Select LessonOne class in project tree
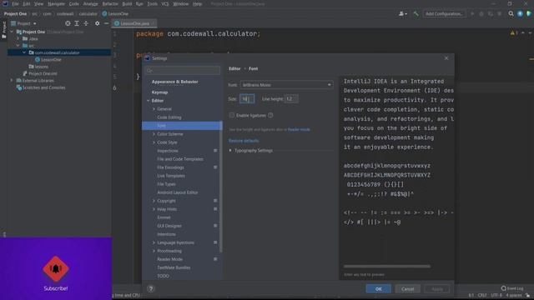 click(x=51, y=59)
